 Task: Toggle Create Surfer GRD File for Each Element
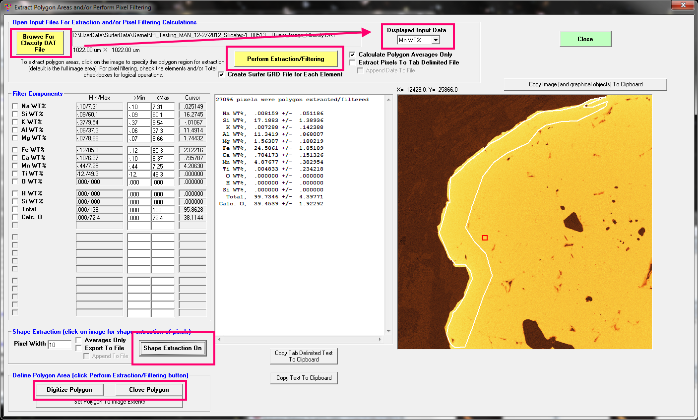pos(221,74)
